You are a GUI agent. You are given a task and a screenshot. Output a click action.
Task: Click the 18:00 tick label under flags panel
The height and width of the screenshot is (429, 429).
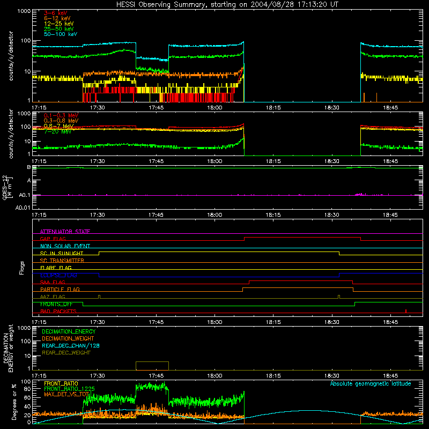[214, 322]
